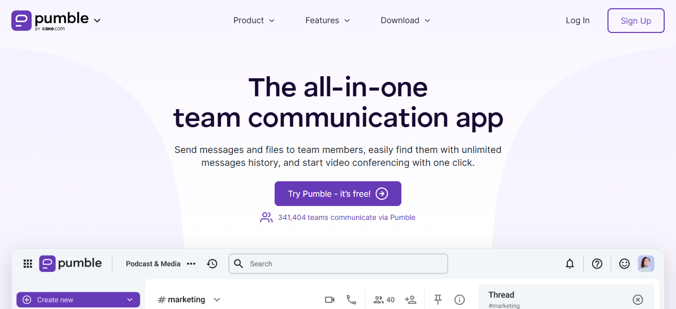Open the help question mark icon
676x309 pixels.
(597, 264)
